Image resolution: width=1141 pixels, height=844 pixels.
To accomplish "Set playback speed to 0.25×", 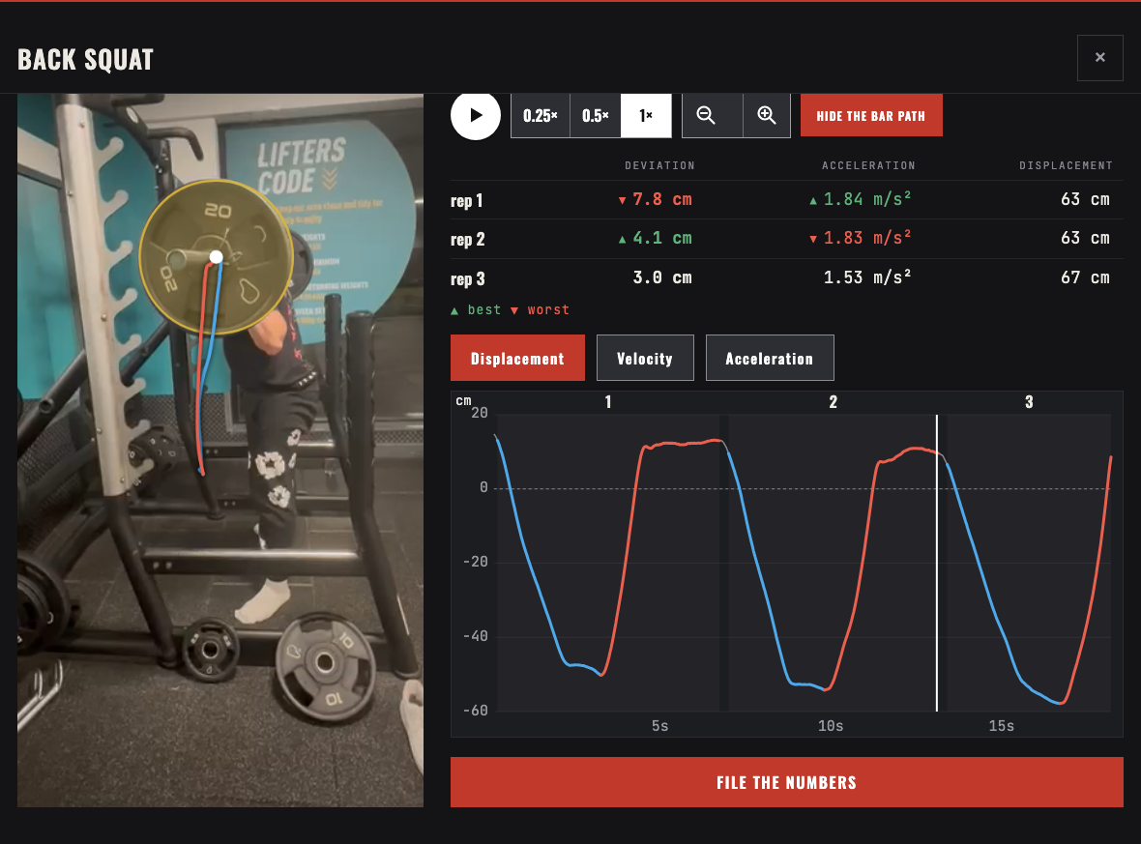I will 540,116.
